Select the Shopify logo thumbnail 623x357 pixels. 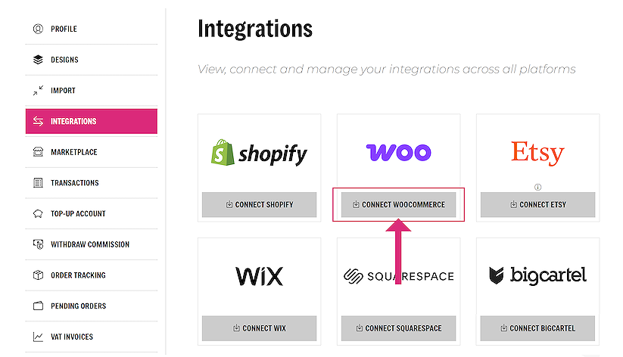click(x=259, y=154)
